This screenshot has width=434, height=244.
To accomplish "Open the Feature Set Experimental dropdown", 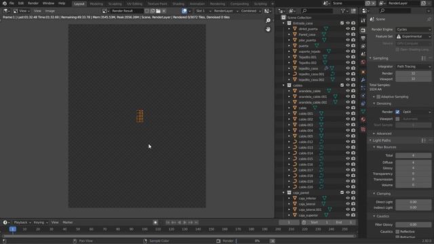I will pos(413,37).
